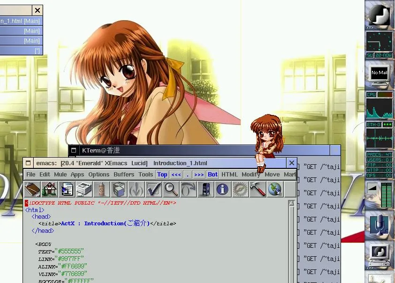Image resolution: width=395 pixels, height=283 pixels.
Task: Click the spray can icon in XEmacs toolbar
Action: click(101, 189)
